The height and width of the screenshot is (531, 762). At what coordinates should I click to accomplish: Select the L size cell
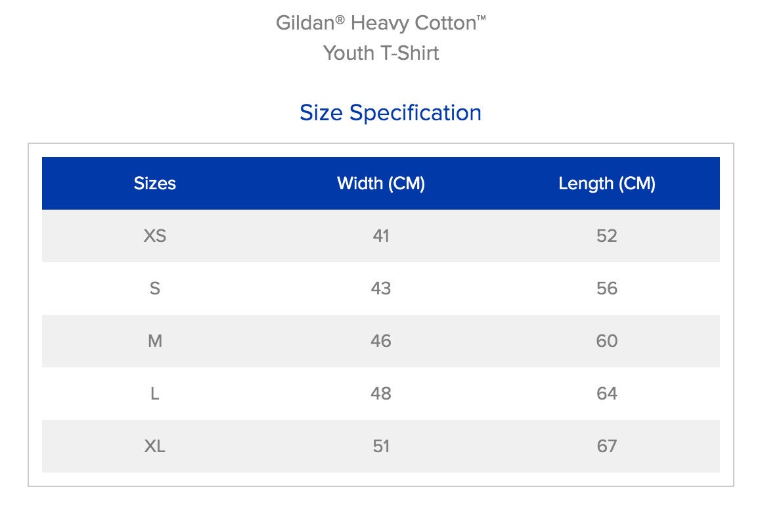click(x=154, y=394)
